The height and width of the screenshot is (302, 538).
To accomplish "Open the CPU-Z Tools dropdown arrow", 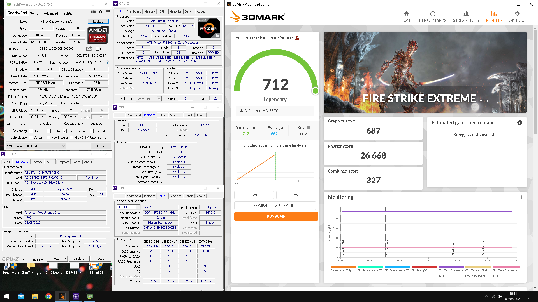I will 65,259.
